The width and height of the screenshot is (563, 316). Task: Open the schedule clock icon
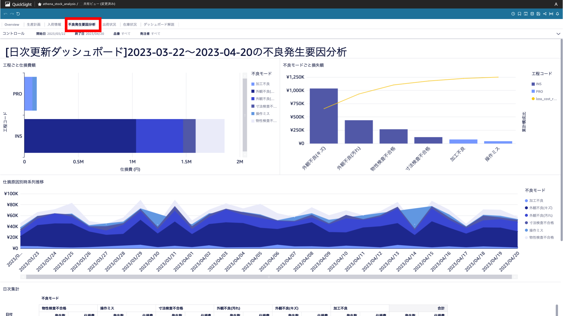tap(513, 14)
